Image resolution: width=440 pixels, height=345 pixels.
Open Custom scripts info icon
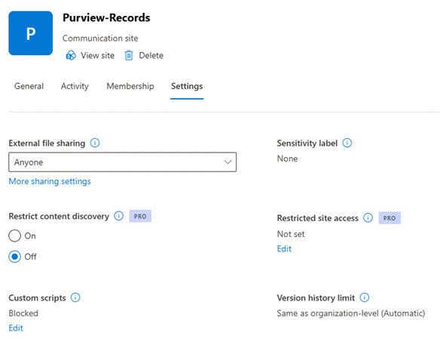(75, 297)
